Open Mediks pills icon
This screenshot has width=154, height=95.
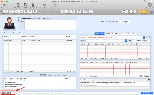(x=35, y=12)
